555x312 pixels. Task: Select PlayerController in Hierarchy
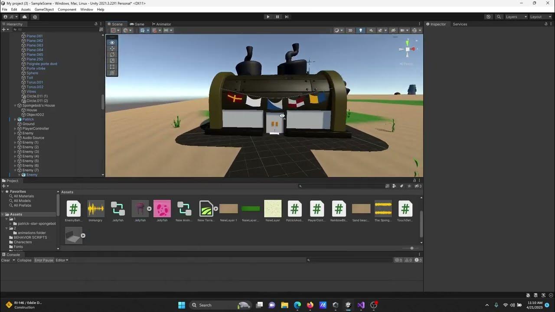point(36,129)
